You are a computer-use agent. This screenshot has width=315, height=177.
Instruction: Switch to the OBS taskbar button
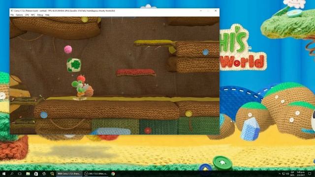pyautogui.click(x=96, y=174)
